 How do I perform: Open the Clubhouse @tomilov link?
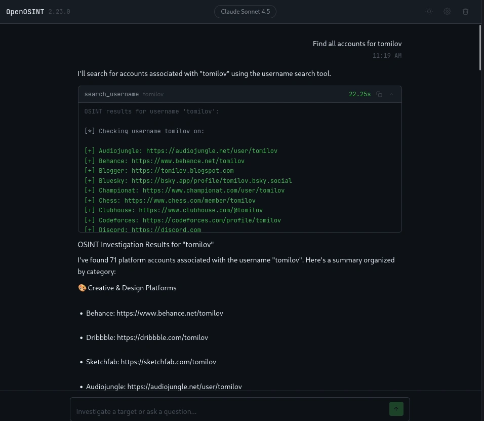click(200, 210)
